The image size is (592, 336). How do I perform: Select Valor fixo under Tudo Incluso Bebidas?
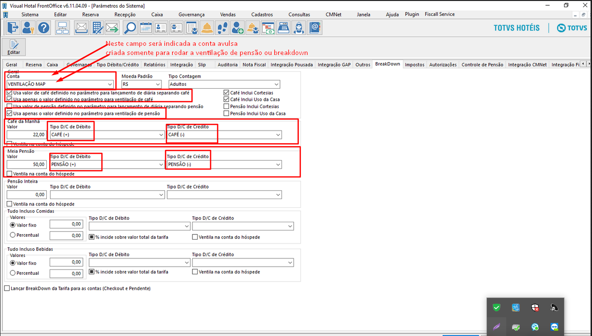(x=13, y=263)
